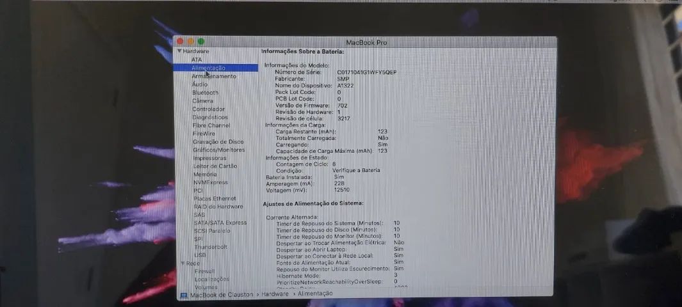
Task: Open Firewall under Rede
Action: [204, 271]
